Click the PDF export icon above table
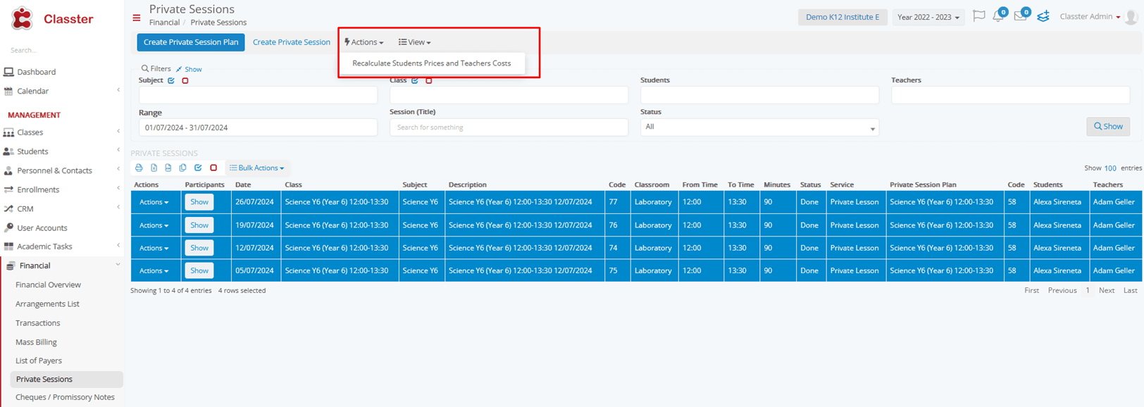This screenshot has width=1144, height=407. point(168,168)
